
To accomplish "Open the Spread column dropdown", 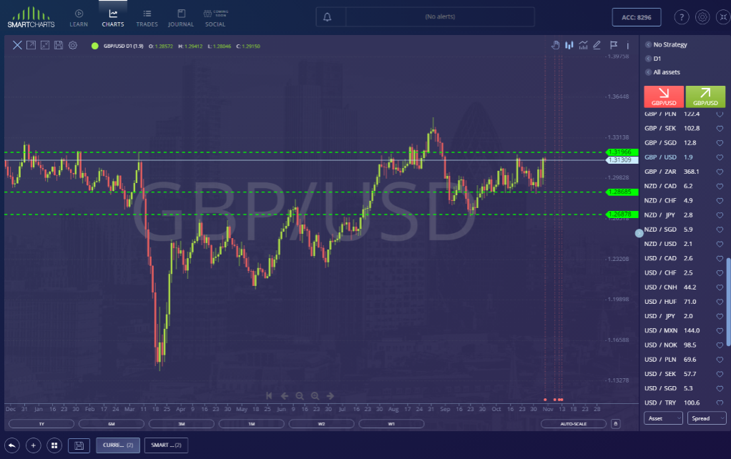I will pos(706,418).
